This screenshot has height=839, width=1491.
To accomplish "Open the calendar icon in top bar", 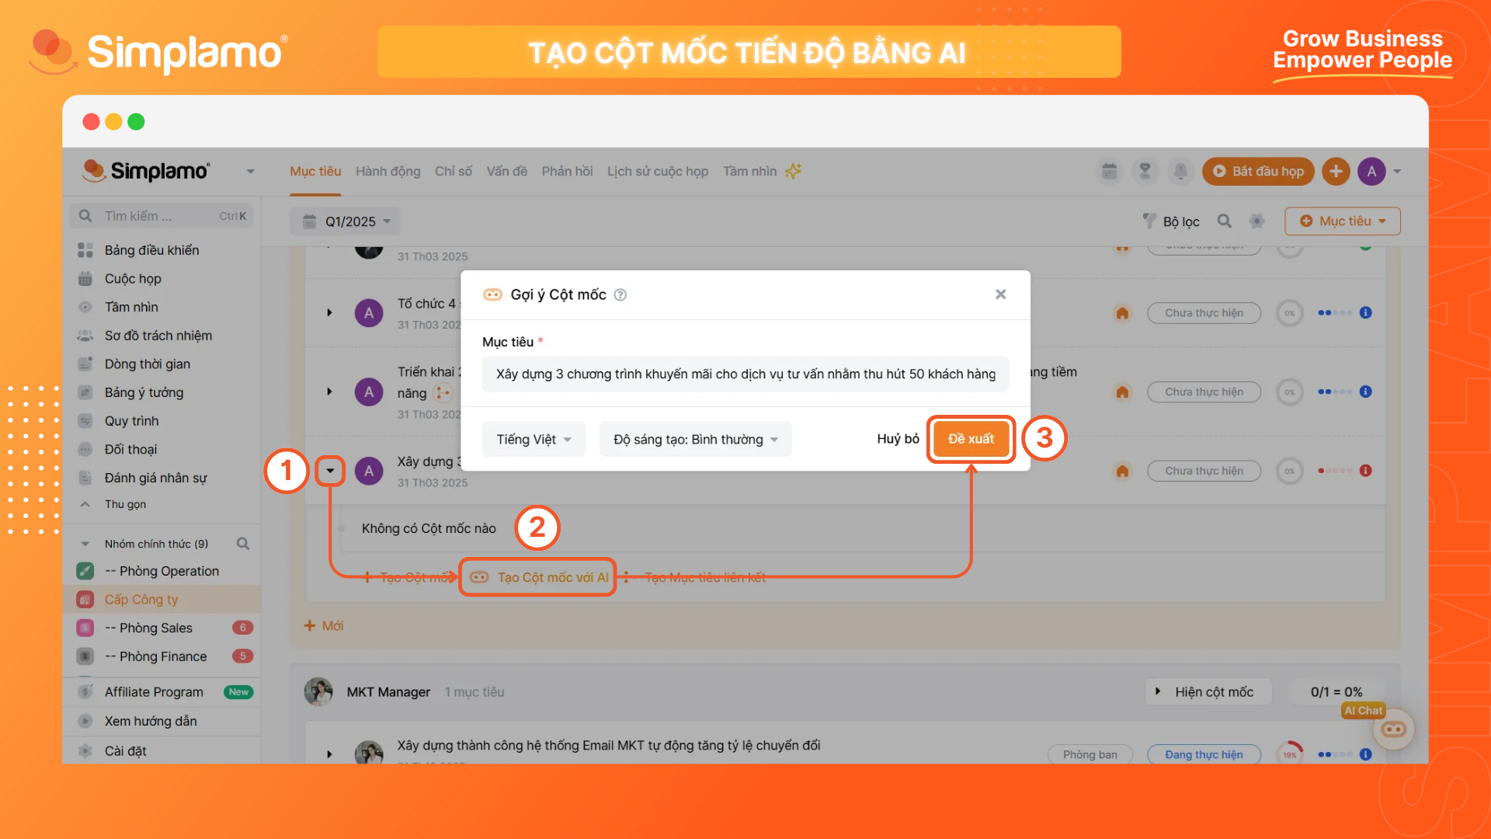I will click(x=1110, y=172).
